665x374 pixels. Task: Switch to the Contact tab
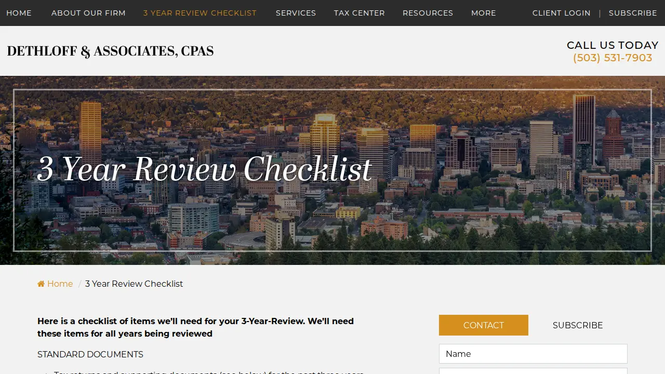click(484, 325)
